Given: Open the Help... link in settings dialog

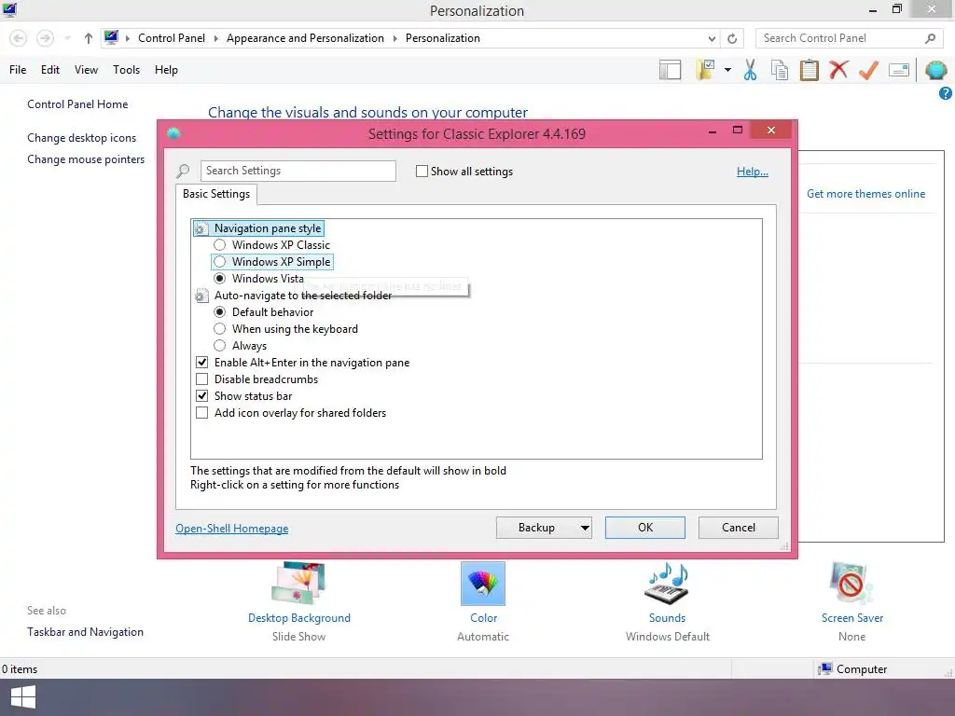Looking at the screenshot, I should coord(753,172).
